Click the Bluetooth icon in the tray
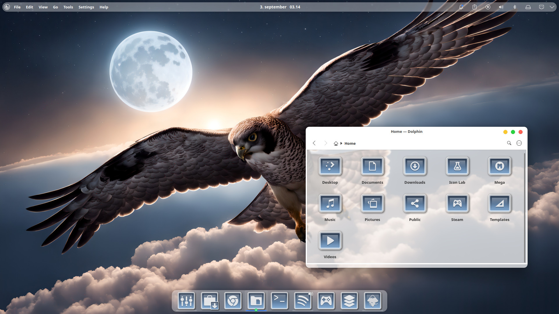Viewport: 559px width, 314px height. 514,7
